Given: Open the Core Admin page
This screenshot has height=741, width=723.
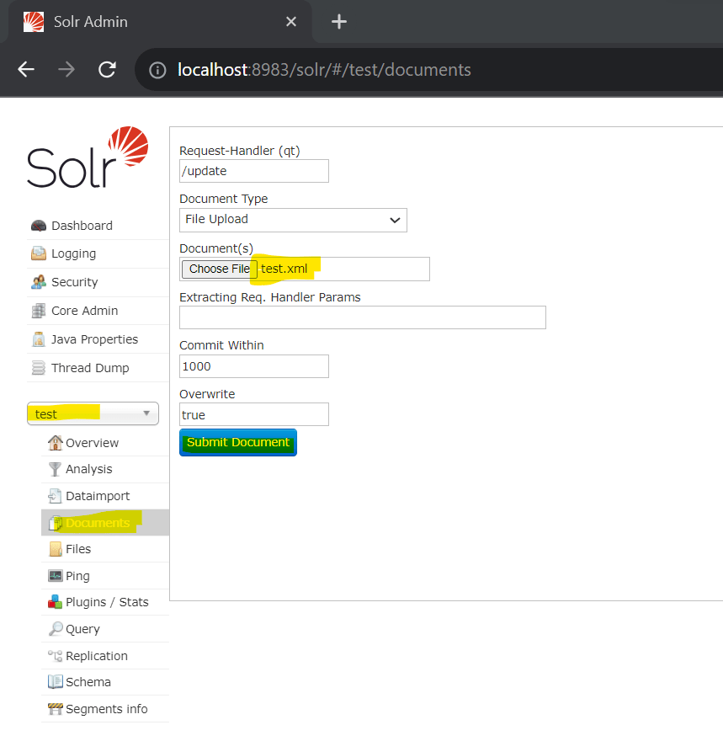Looking at the screenshot, I should tap(84, 311).
